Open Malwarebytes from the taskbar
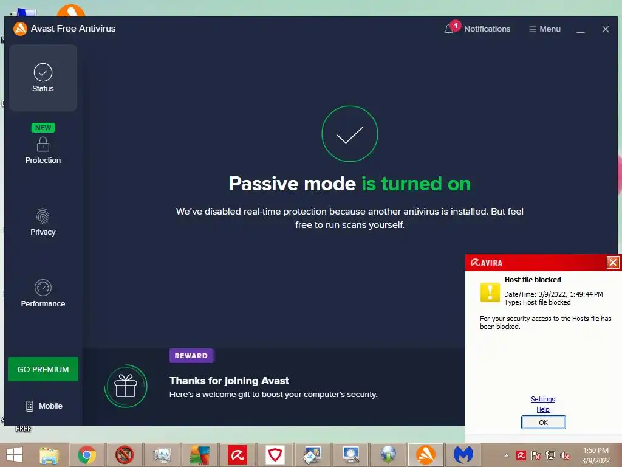The width and height of the screenshot is (622, 467). [x=463, y=455]
